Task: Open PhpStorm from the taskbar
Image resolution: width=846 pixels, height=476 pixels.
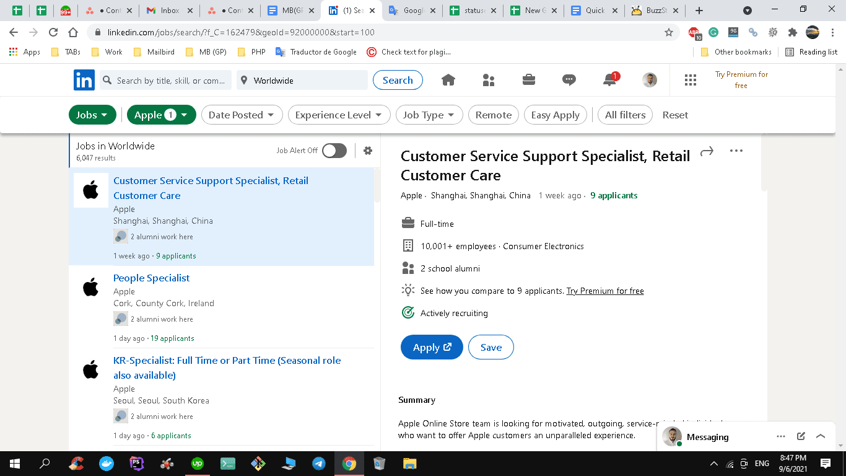Action: (137, 463)
